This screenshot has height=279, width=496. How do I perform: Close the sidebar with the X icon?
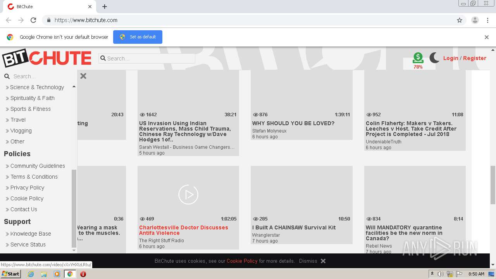[83, 76]
